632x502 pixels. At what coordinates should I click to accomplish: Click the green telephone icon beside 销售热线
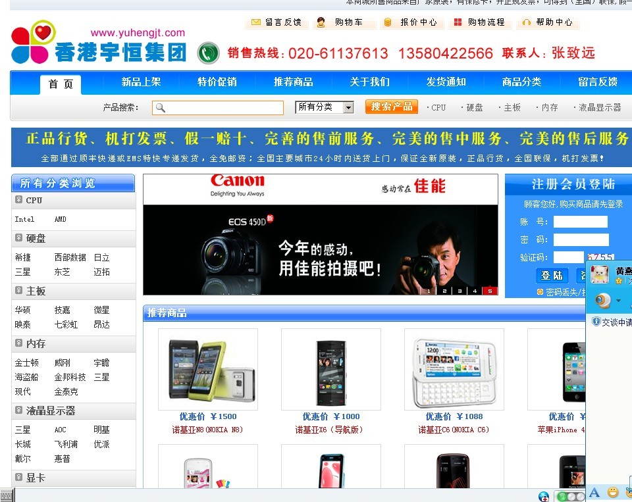click(x=208, y=53)
